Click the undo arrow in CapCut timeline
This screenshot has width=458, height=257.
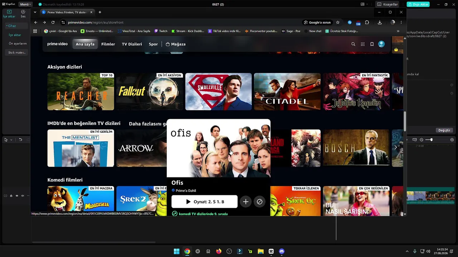20,140
